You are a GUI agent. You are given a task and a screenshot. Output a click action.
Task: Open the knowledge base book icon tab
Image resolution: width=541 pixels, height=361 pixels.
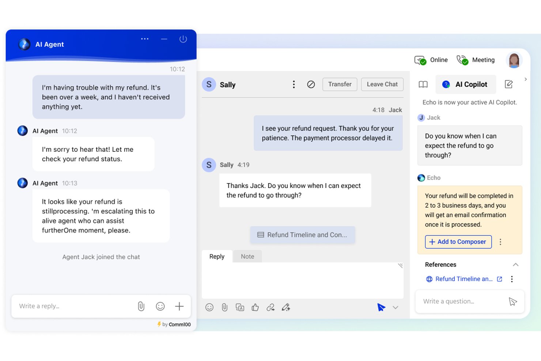click(423, 84)
